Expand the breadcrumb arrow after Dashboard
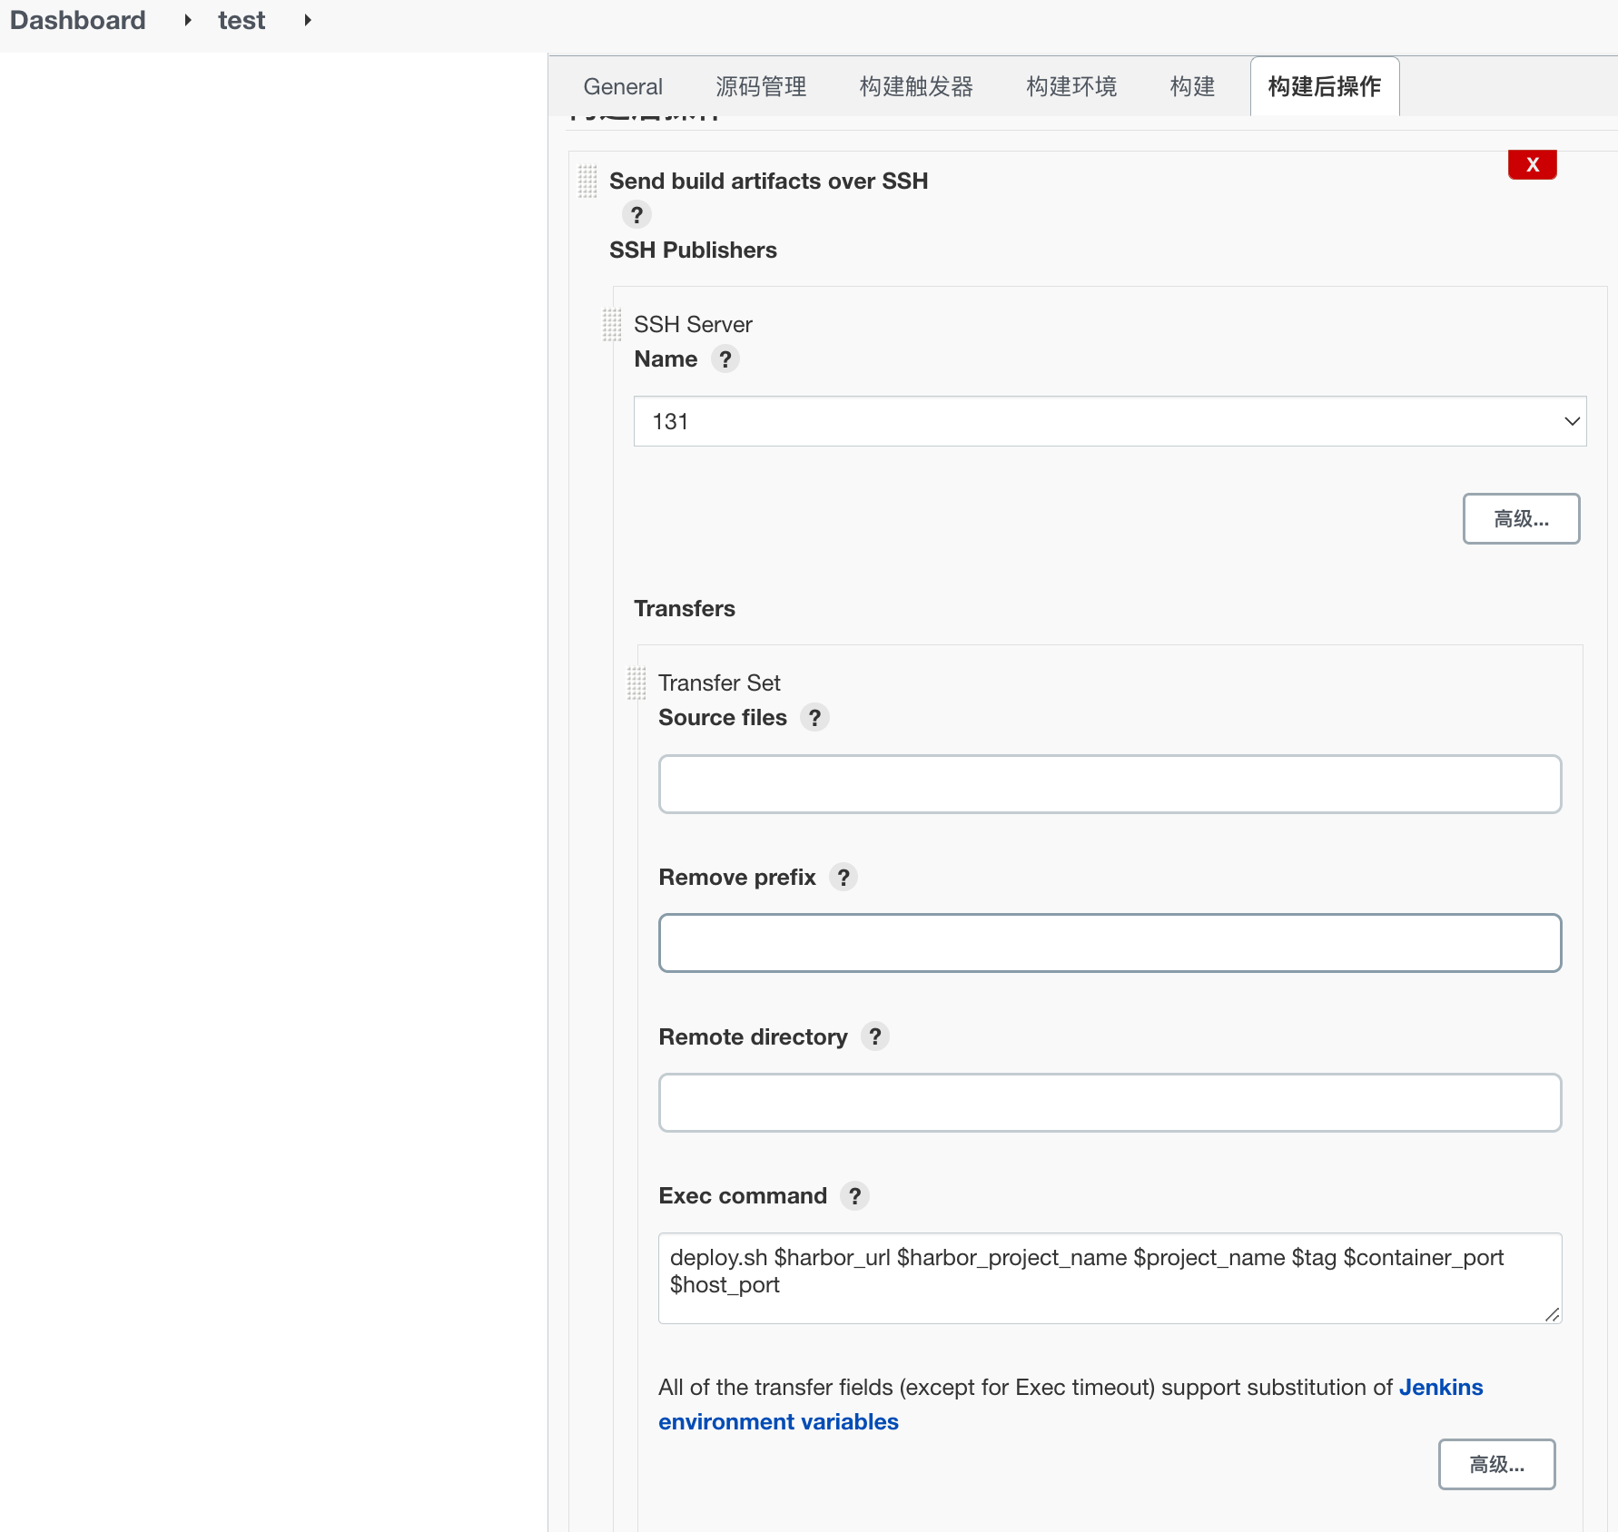1618x1532 pixels. click(x=188, y=20)
